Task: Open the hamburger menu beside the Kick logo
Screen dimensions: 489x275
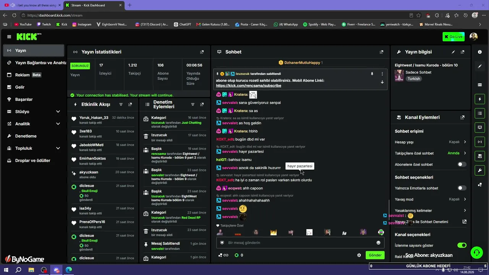Action: click(9, 37)
